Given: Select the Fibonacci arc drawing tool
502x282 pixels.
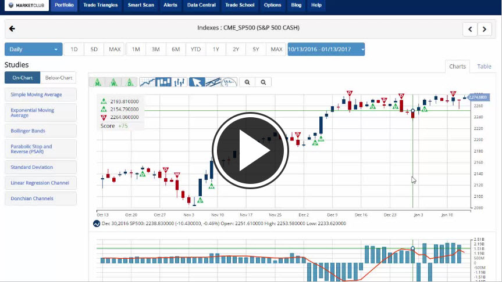Looking at the screenshot, I should pos(229,82).
